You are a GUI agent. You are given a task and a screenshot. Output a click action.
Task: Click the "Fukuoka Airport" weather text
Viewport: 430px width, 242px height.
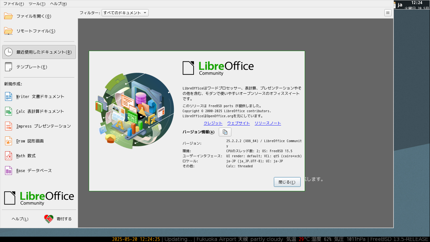pos(216,239)
